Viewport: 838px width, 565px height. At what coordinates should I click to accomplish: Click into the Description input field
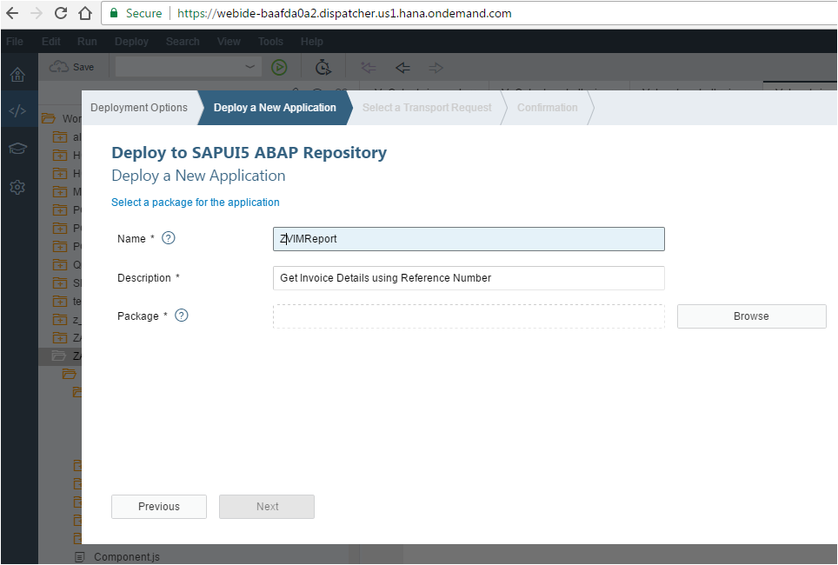[x=469, y=278]
